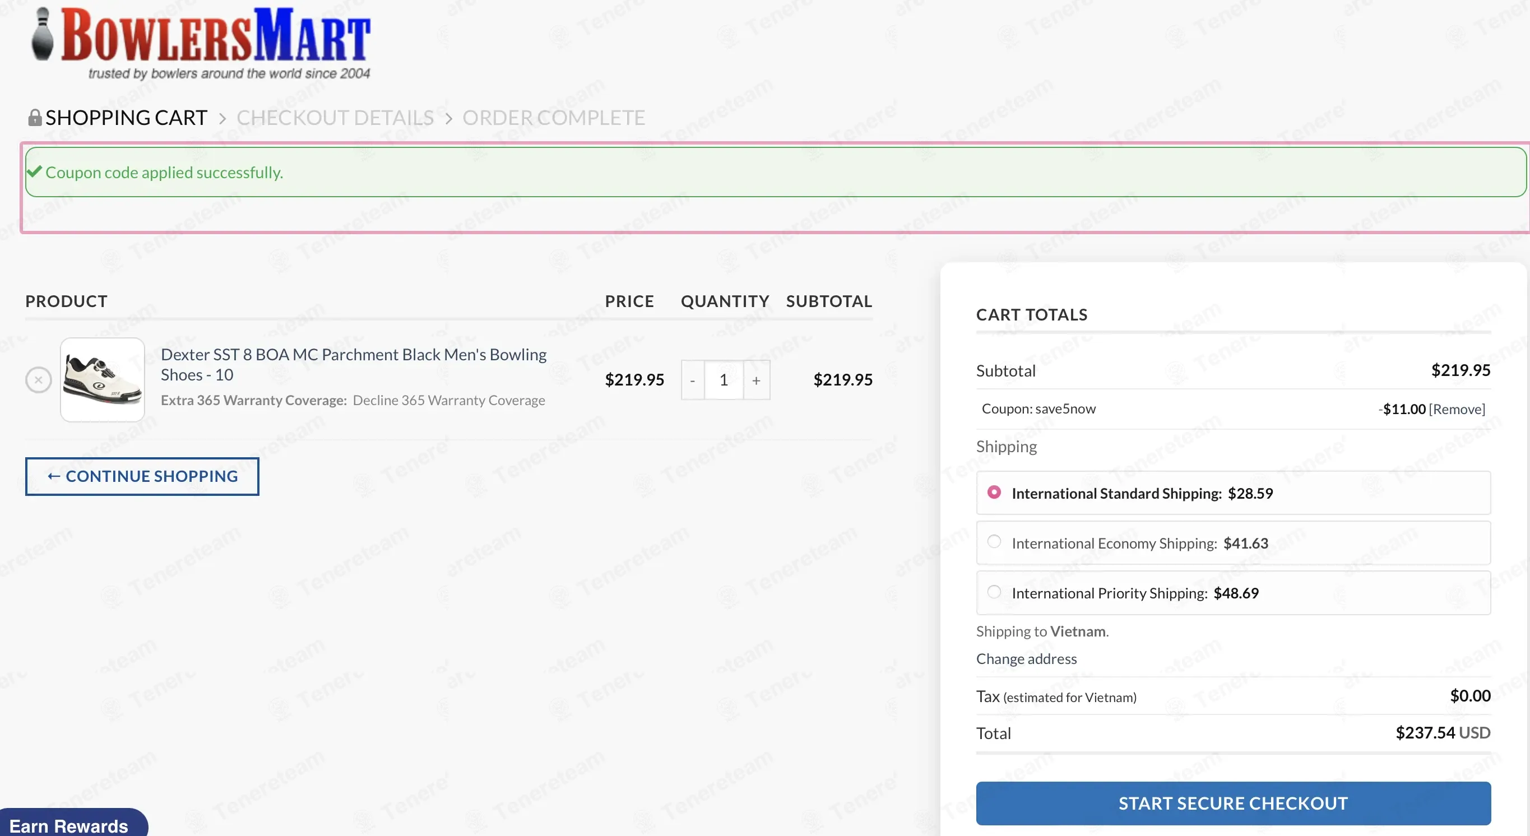Click the quantity input field
Screen dimensions: 1530x836
pyautogui.click(x=724, y=380)
